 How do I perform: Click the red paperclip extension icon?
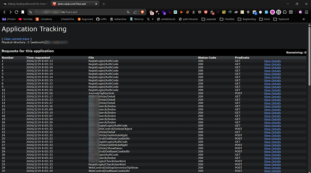[x=169, y=12]
